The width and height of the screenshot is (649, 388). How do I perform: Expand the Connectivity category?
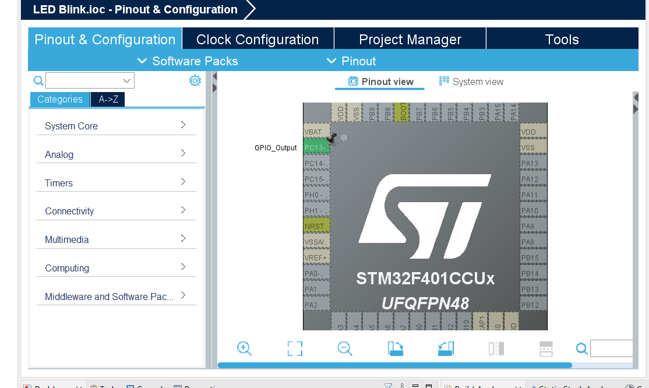116,211
